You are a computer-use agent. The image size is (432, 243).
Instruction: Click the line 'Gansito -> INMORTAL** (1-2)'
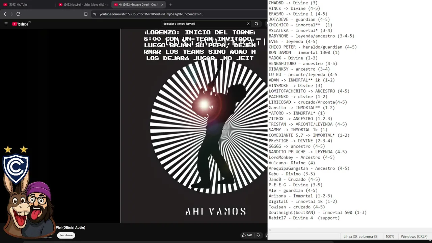pos(302,108)
